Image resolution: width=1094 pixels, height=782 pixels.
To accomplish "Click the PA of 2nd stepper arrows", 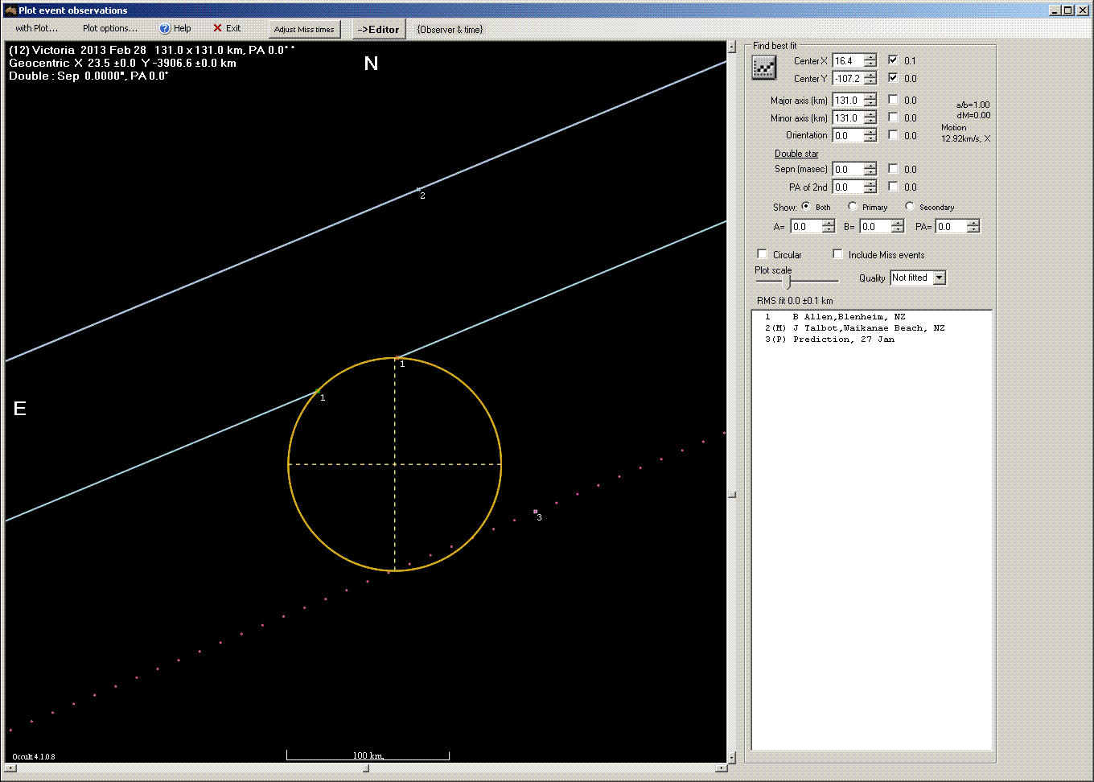I will [870, 187].
